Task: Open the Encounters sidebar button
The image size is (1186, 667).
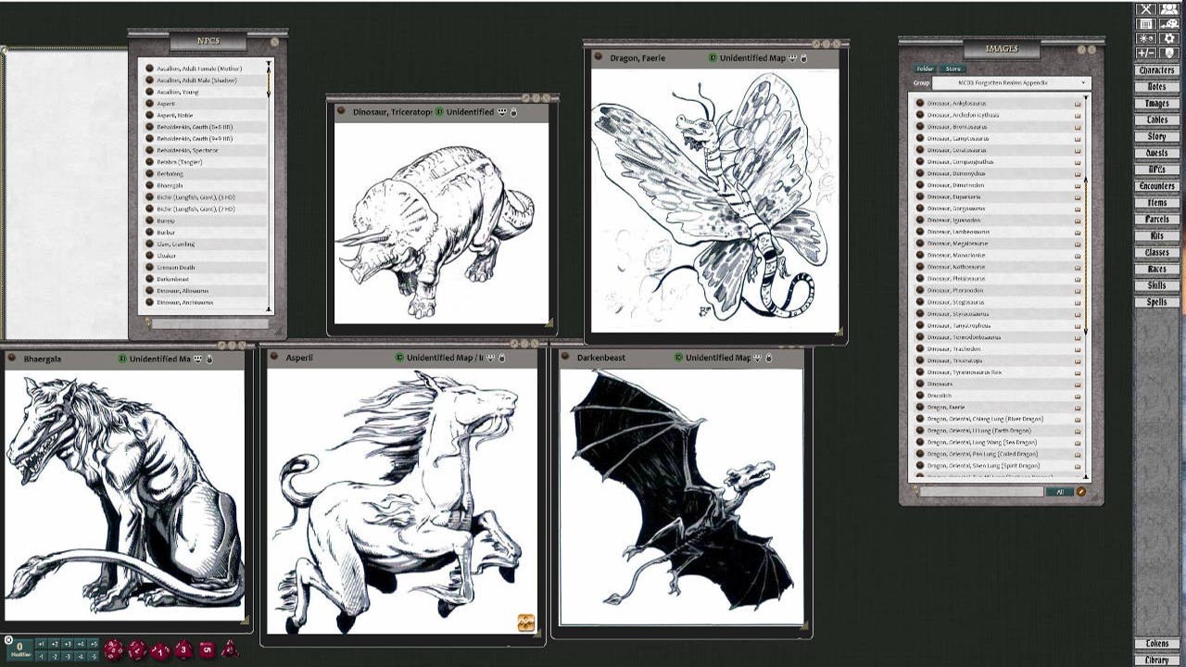Action: 1156,186
